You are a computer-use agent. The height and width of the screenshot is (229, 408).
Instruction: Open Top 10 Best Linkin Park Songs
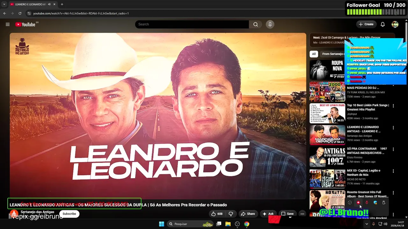368,108
